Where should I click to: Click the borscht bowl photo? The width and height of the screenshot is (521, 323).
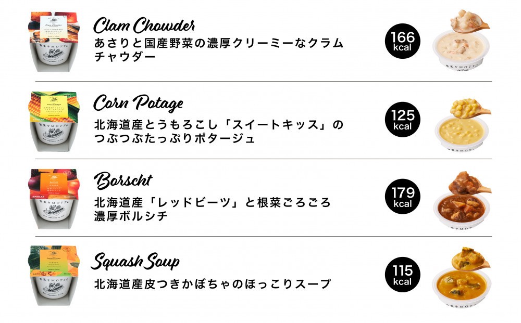click(463, 200)
